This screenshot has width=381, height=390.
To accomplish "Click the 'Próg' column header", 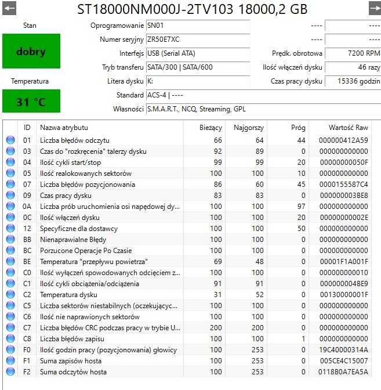I will tap(288, 128).
